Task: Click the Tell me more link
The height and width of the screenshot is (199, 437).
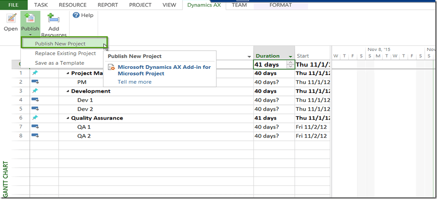Action: 134,82
